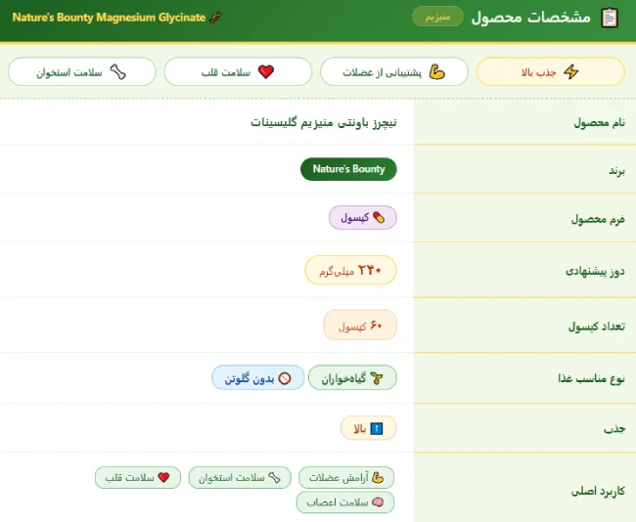636x522 pixels.
Task: Click the دوز پیشنهادی row label
Action: 595,272
